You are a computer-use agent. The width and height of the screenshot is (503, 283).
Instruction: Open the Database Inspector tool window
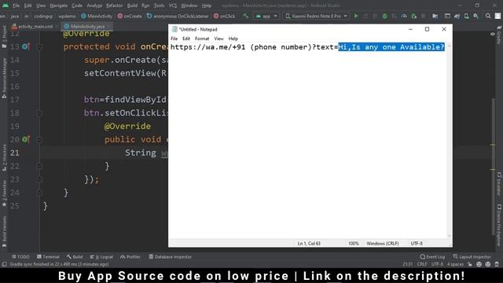click(170, 257)
